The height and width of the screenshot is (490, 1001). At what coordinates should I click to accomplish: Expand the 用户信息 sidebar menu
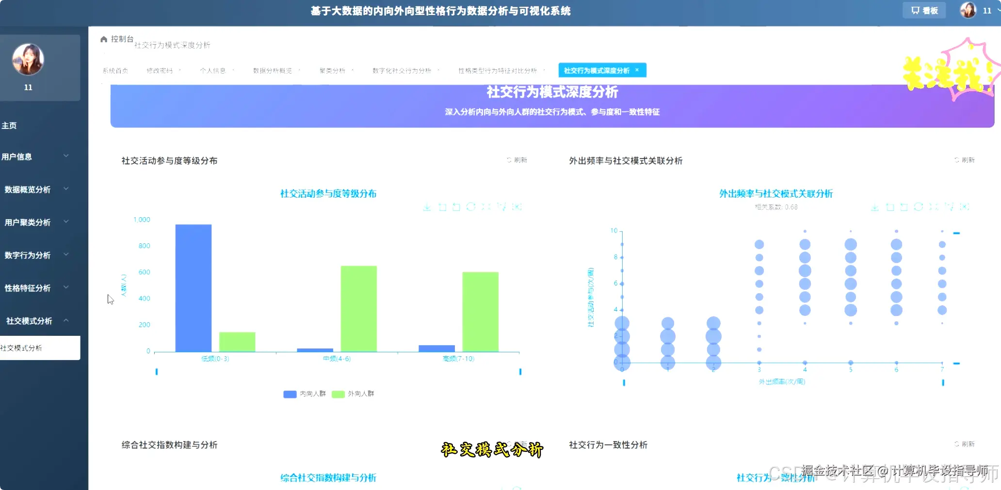click(40, 157)
